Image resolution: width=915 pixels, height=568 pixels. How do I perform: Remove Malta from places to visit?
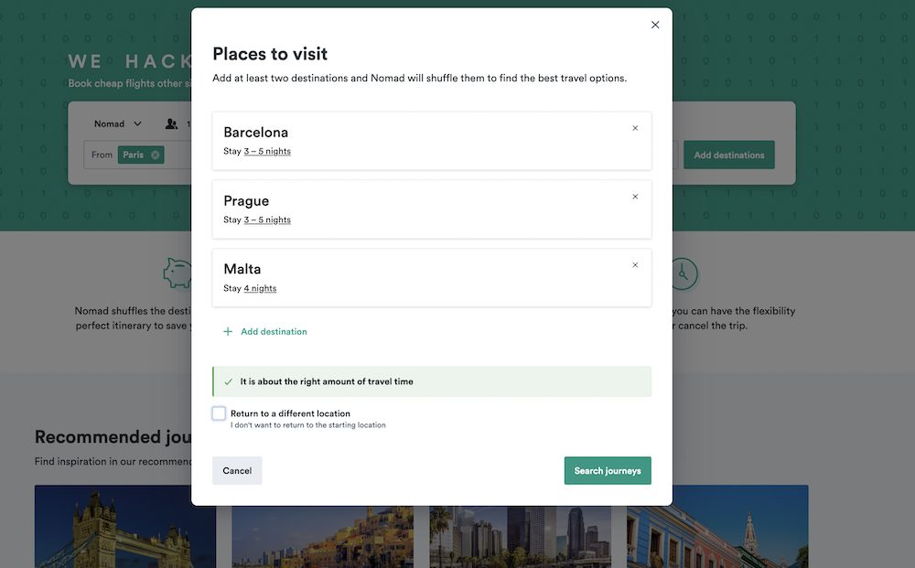pyautogui.click(x=635, y=264)
